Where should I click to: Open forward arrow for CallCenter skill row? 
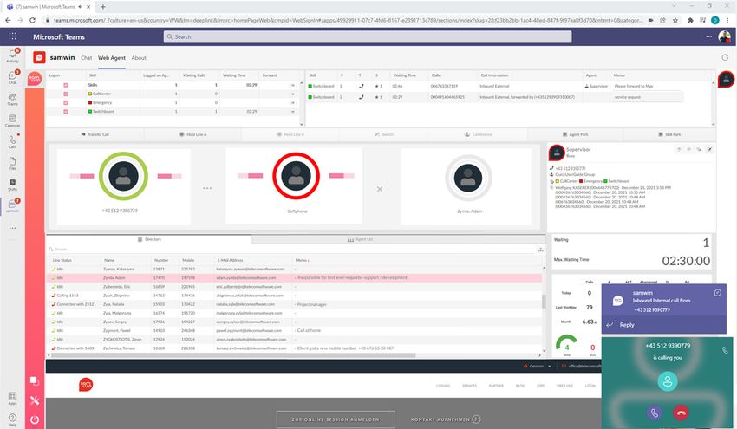293,94
